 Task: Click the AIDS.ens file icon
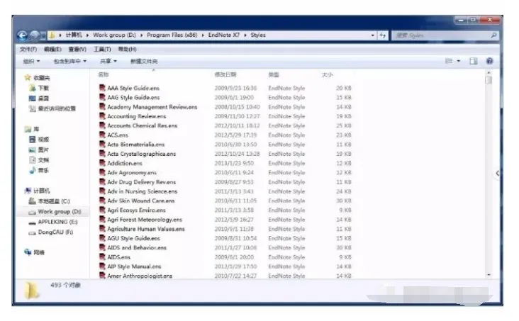[x=102, y=257]
